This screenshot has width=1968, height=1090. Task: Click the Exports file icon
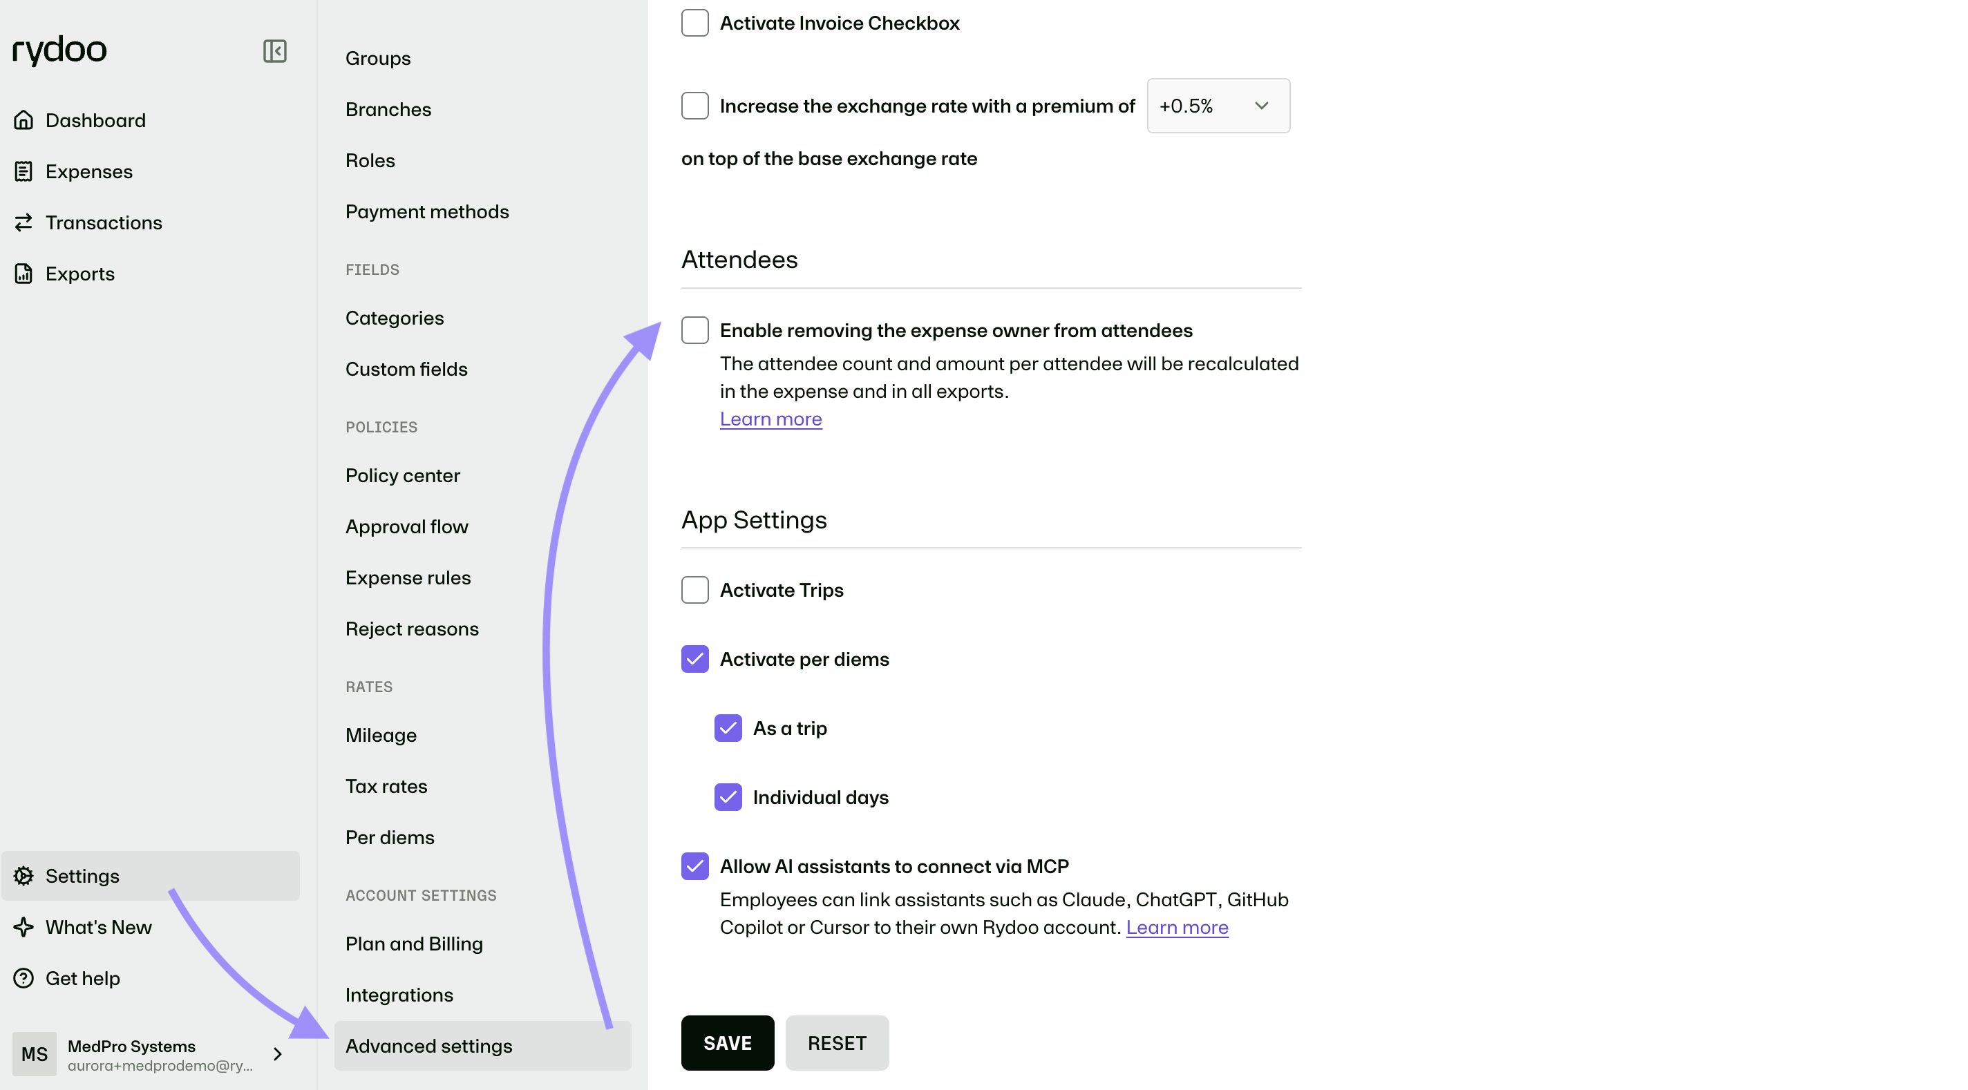point(23,274)
